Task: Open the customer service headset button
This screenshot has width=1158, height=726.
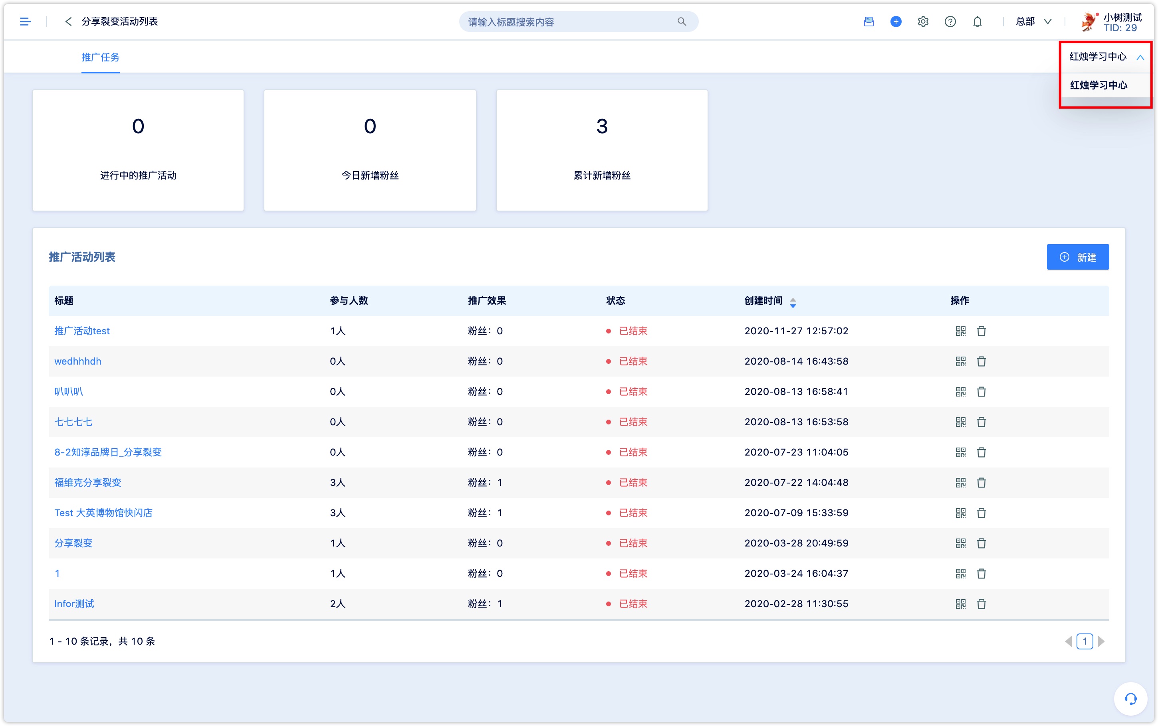Action: click(x=1130, y=698)
